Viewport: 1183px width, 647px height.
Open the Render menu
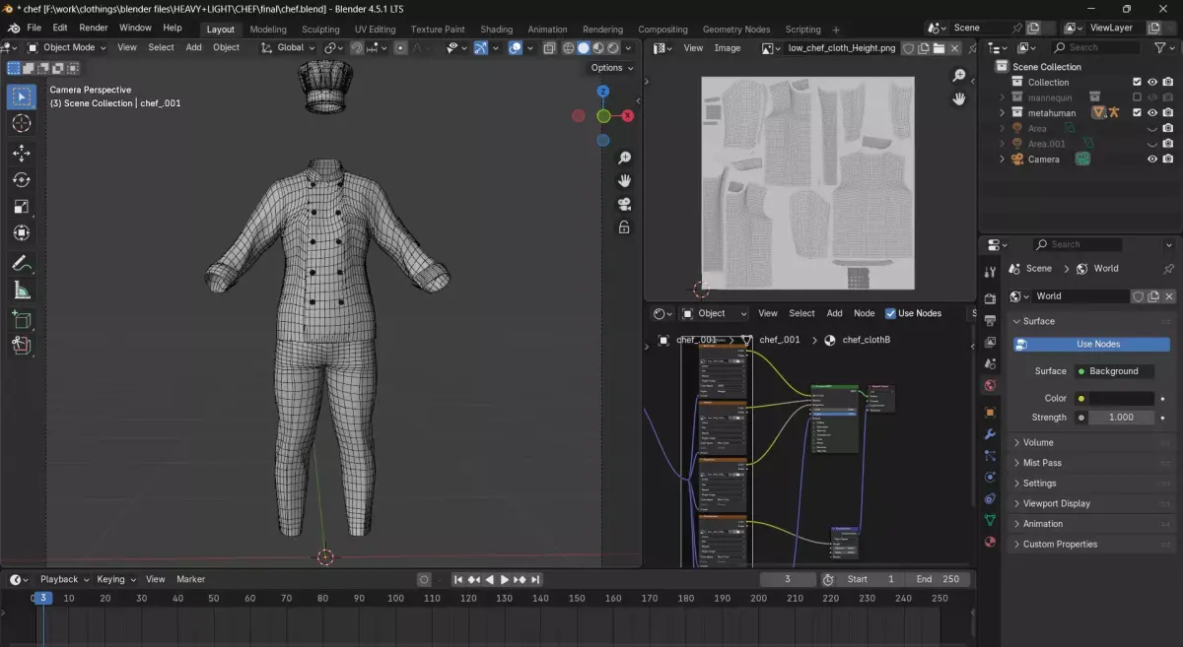pos(94,28)
